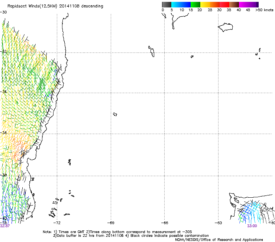Image resolution: width=275 pixels, height=242 pixels.
Task: Click the '22:57' time label
Action: tap(5, 226)
